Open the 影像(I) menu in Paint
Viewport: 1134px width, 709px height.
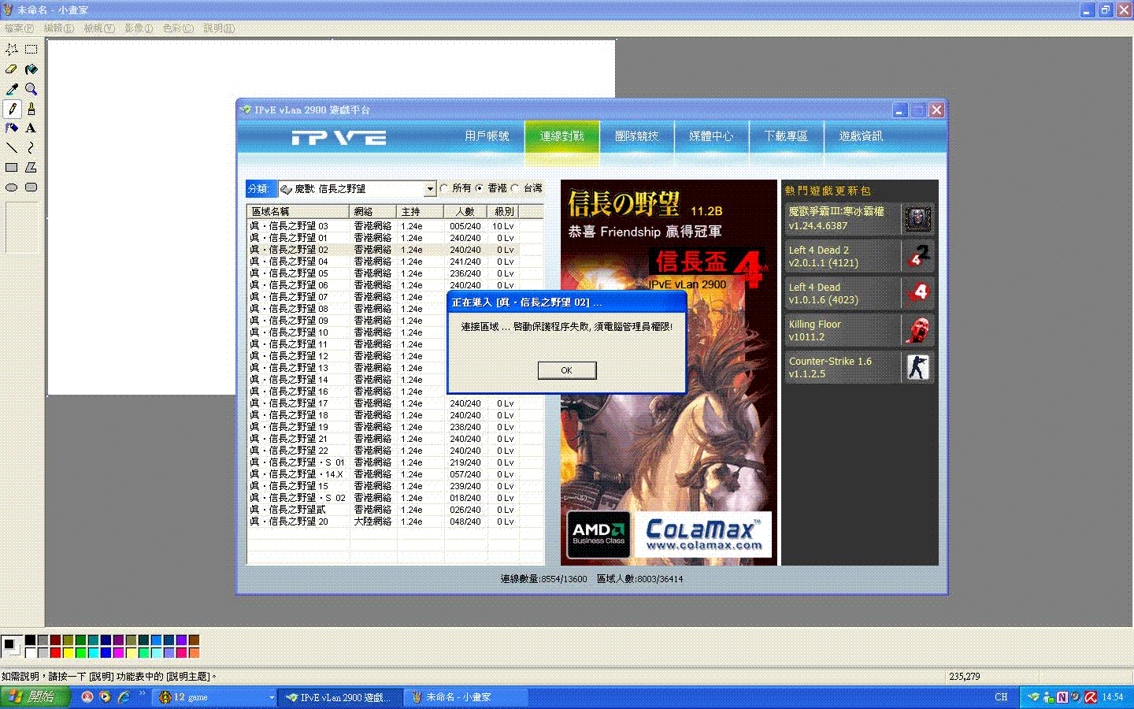point(139,28)
